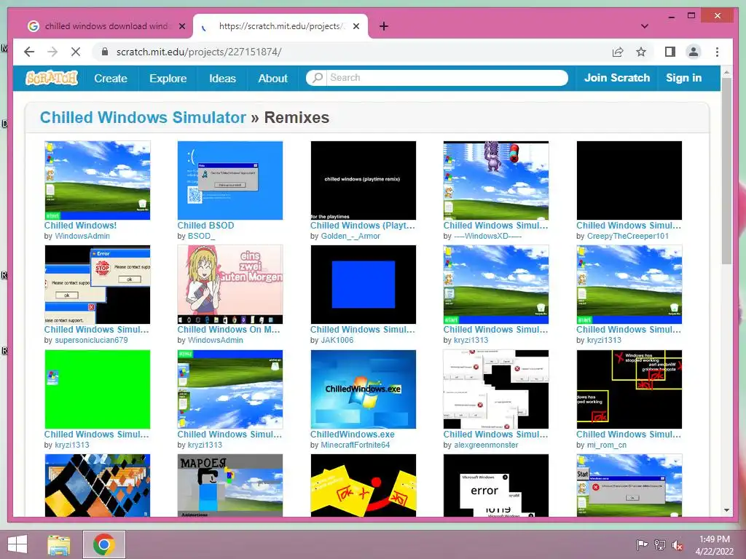Visit CreepyTheCreeper101 author profile
Screen dimensions: 746x559
tap(627, 236)
